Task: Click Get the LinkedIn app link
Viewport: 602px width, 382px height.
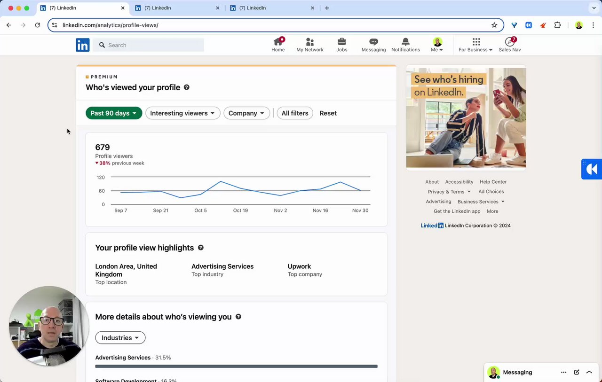Action: pyautogui.click(x=457, y=211)
